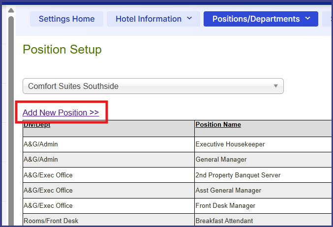Sort by the Div/Dept column header
This screenshot has width=333, height=227.
click(37, 125)
